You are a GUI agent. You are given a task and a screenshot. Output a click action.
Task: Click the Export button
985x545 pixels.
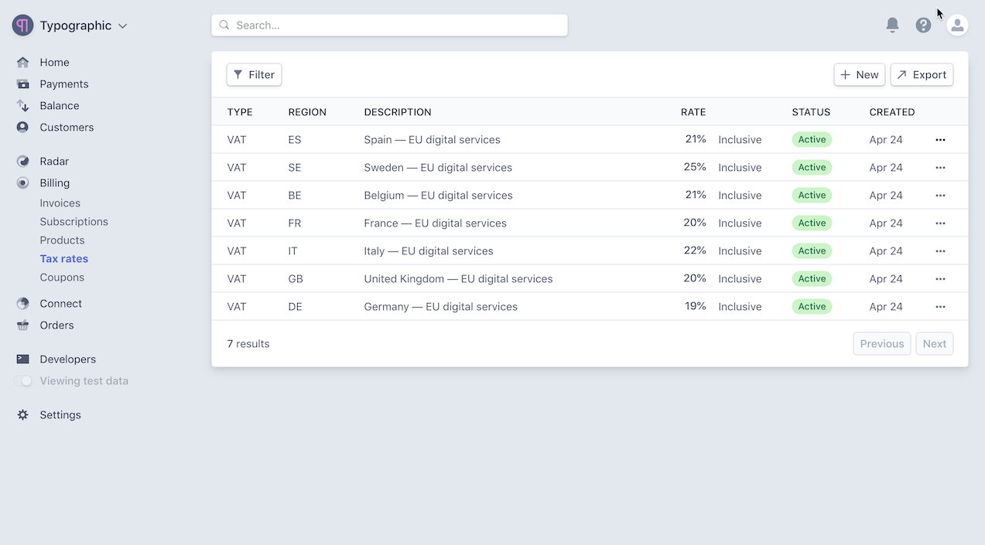click(922, 75)
